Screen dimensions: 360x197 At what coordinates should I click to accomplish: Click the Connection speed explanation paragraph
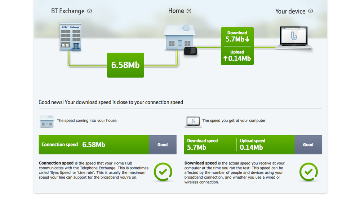point(93,170)
